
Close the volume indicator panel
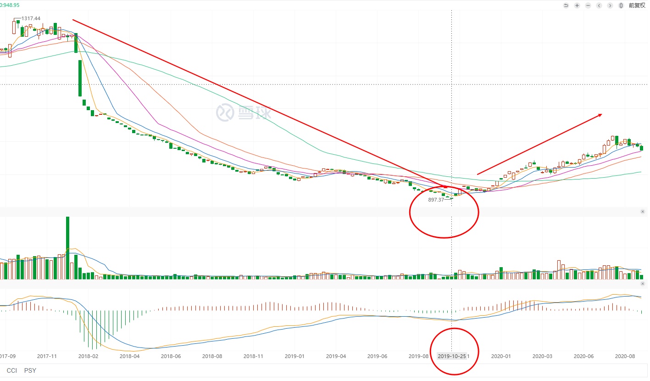tap(643, 212)
